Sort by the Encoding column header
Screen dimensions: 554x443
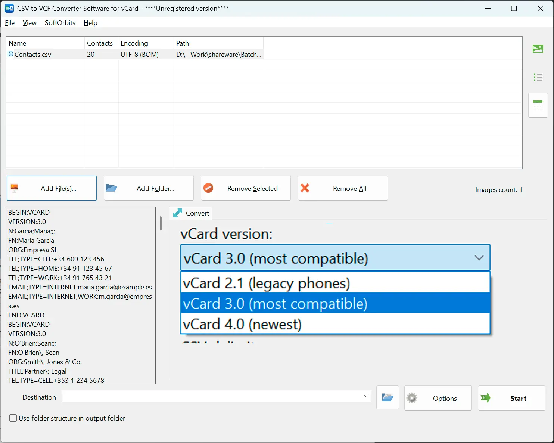click(146, 43)
